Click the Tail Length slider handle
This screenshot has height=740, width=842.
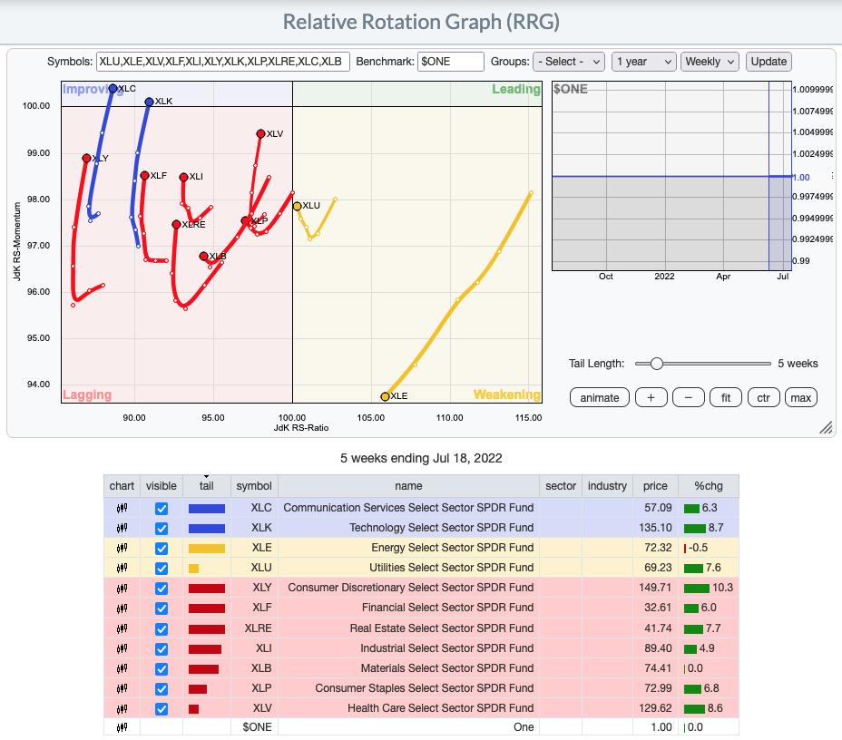[656, 364]
